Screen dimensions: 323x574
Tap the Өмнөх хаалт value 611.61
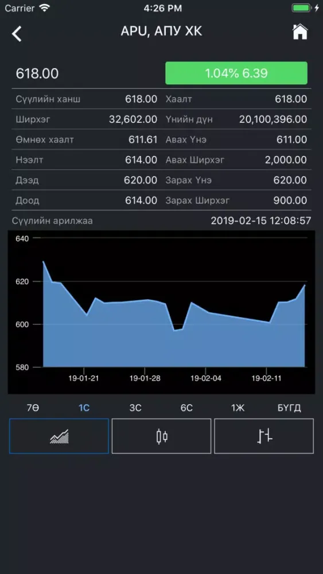(x=143, y=139)
